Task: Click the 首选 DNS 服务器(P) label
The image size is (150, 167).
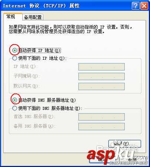Action: [35, 117]
